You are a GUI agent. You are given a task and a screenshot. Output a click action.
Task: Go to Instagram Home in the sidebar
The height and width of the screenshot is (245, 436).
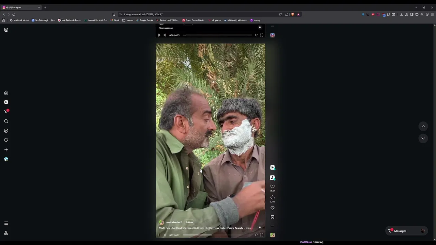coord(6,93)
